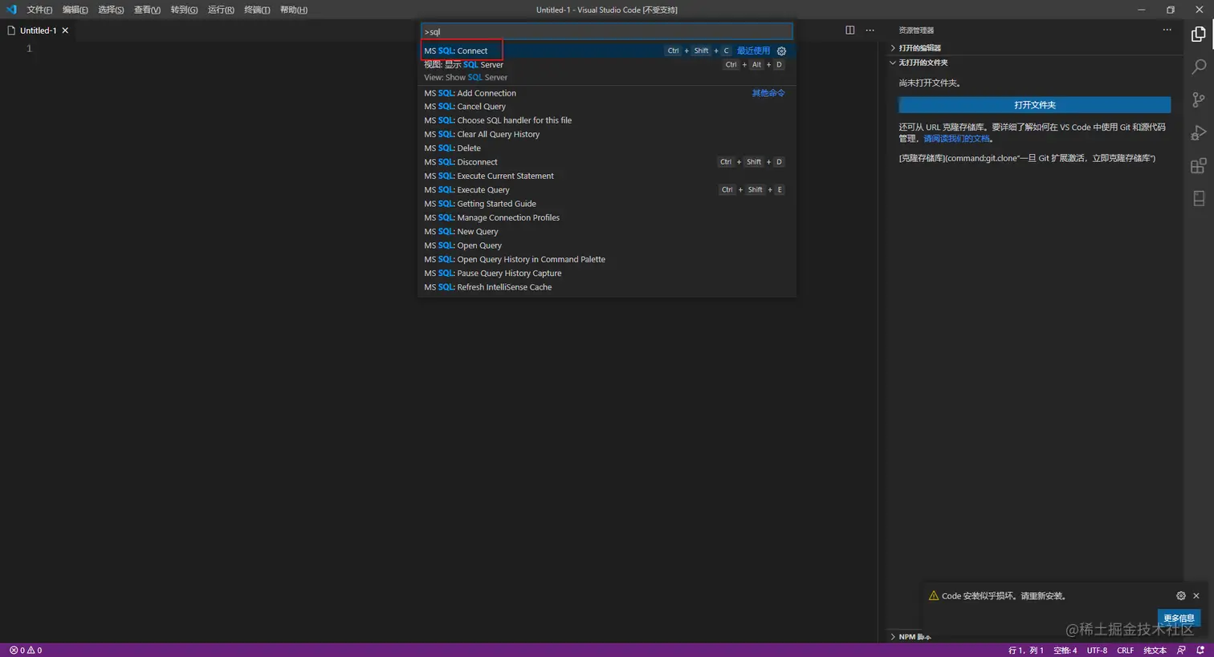Open notification settings gear icon

tap(1180, 596)
